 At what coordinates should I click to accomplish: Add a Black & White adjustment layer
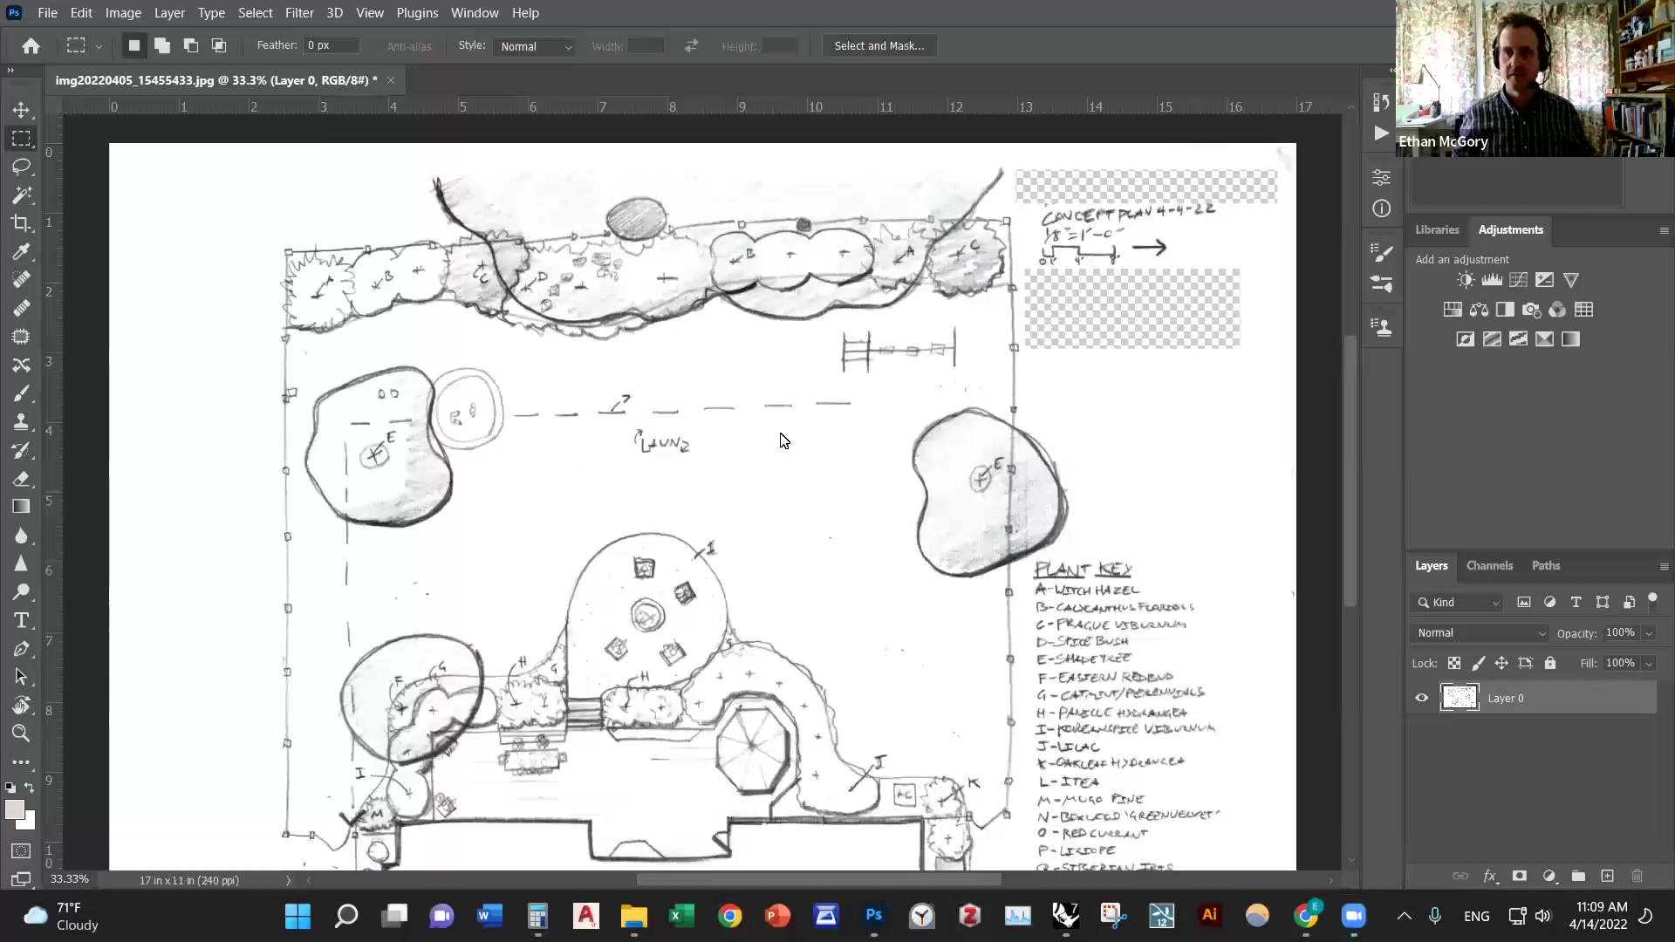1506,310
